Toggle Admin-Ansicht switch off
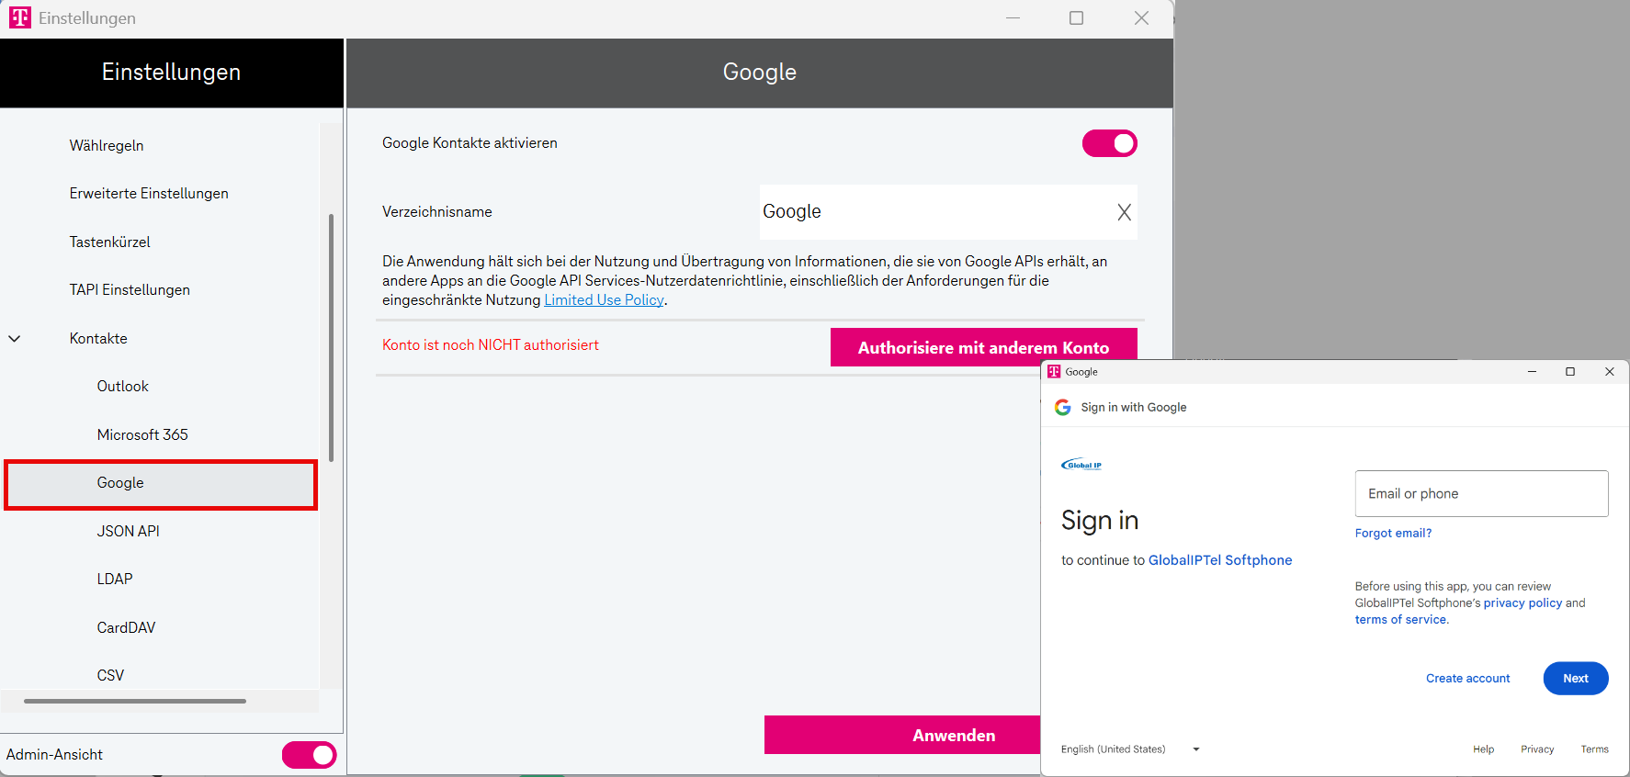The width and height of the screenshot is (1630, 777). [309, 755]
